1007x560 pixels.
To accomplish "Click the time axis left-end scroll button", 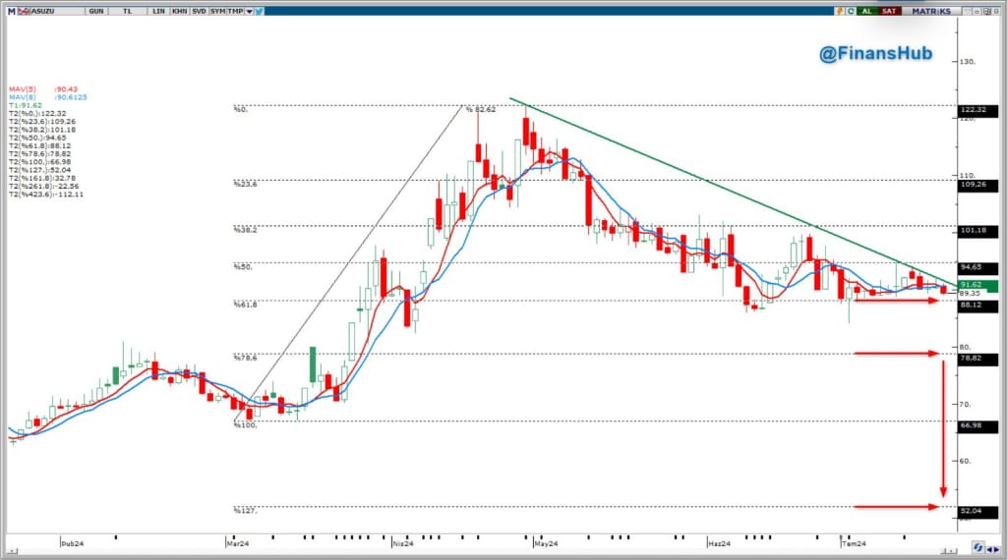I will click(x=12, y=552).
